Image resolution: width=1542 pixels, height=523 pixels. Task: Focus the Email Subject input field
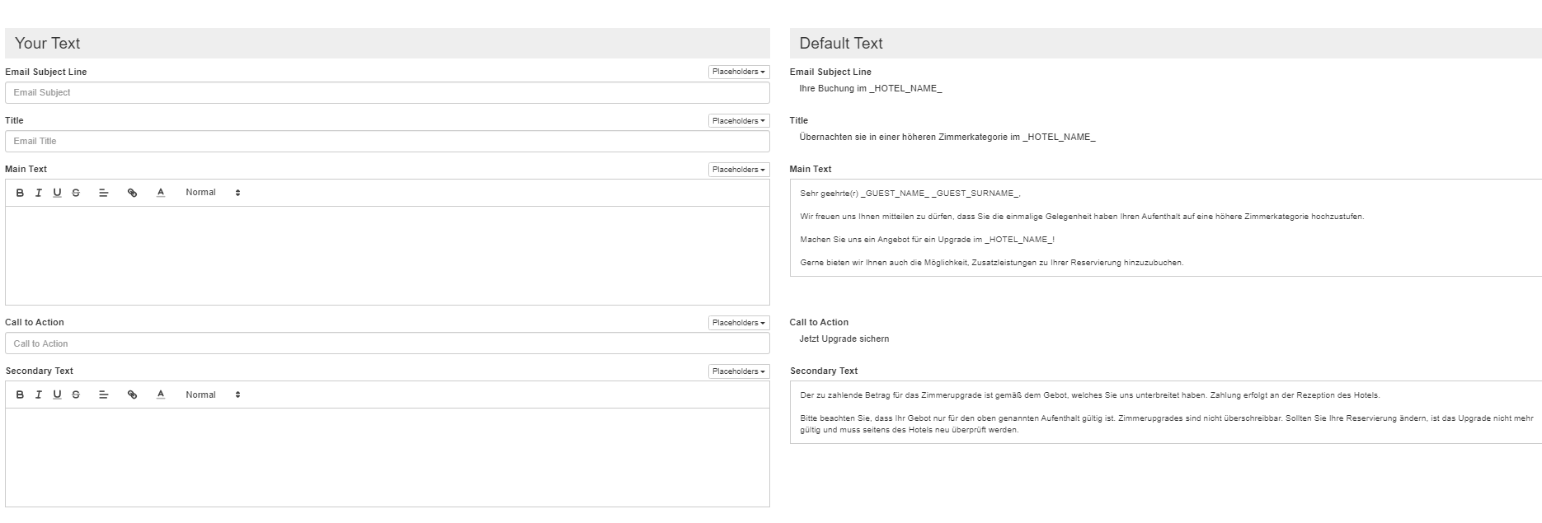[x=388, y=93]
